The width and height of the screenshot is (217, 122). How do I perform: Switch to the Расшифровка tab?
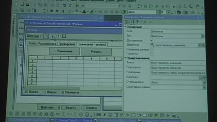tap(47, 44)
